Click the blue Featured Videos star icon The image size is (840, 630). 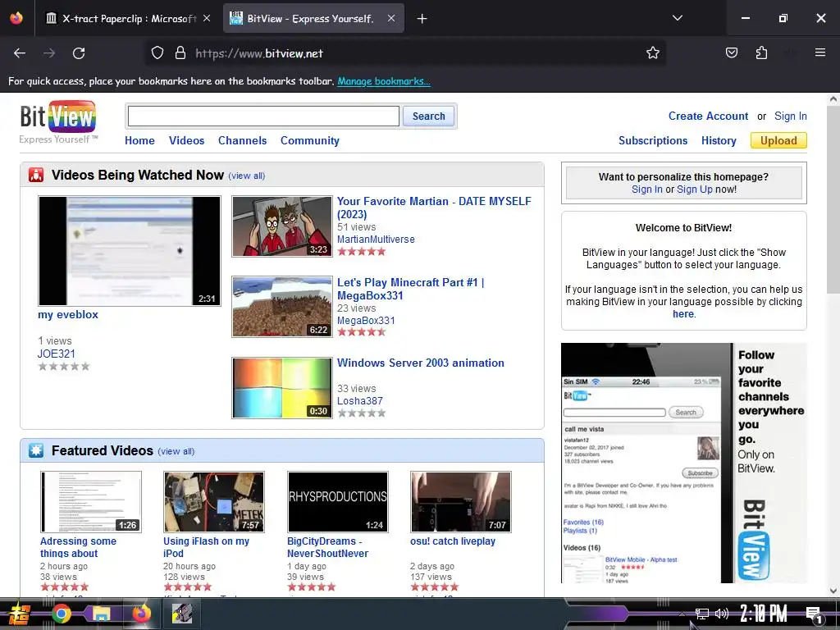click(36, 450)
